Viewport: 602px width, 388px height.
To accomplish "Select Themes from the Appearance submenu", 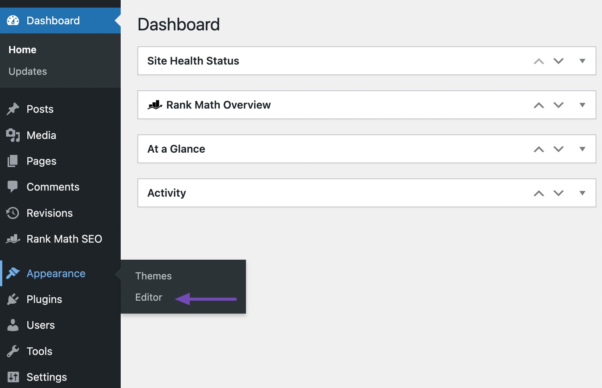I will point(153,276).
